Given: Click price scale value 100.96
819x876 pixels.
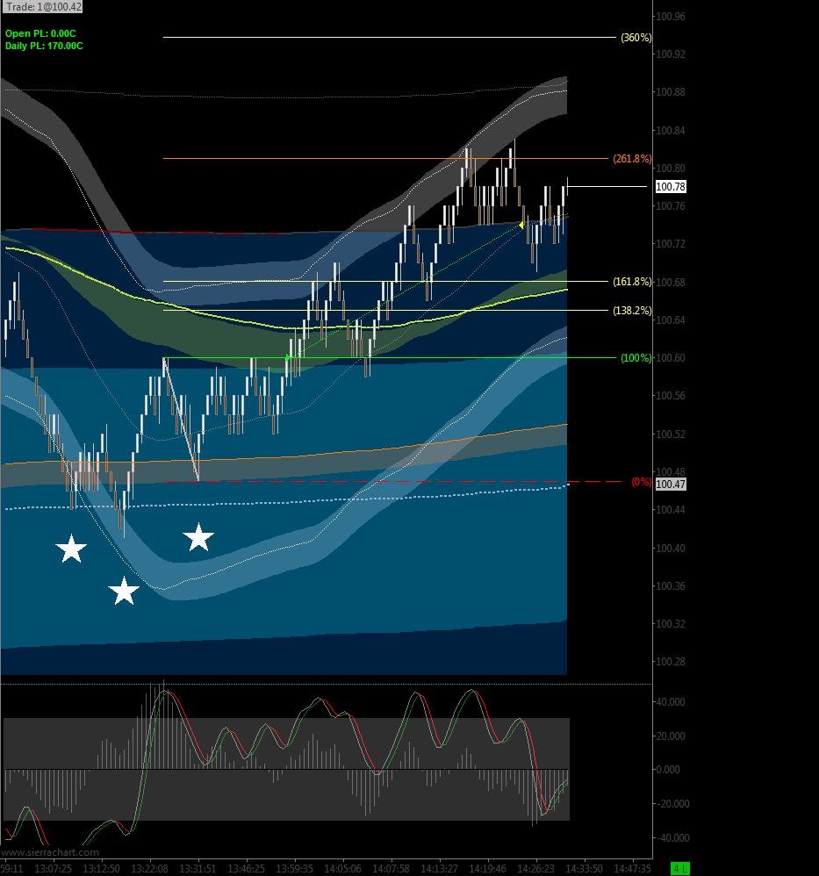Looking at the screenshot, I should [671, 16].
